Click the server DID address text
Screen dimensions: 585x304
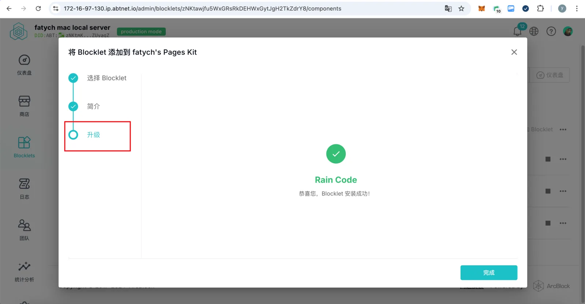coord(72,35)
